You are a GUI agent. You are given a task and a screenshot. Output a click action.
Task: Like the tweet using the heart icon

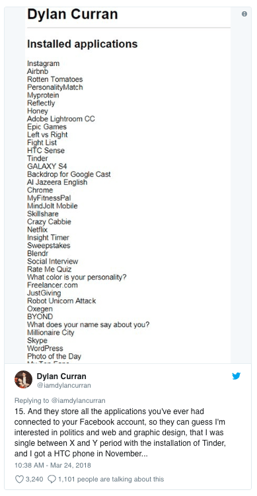click(x=19, y=479)
